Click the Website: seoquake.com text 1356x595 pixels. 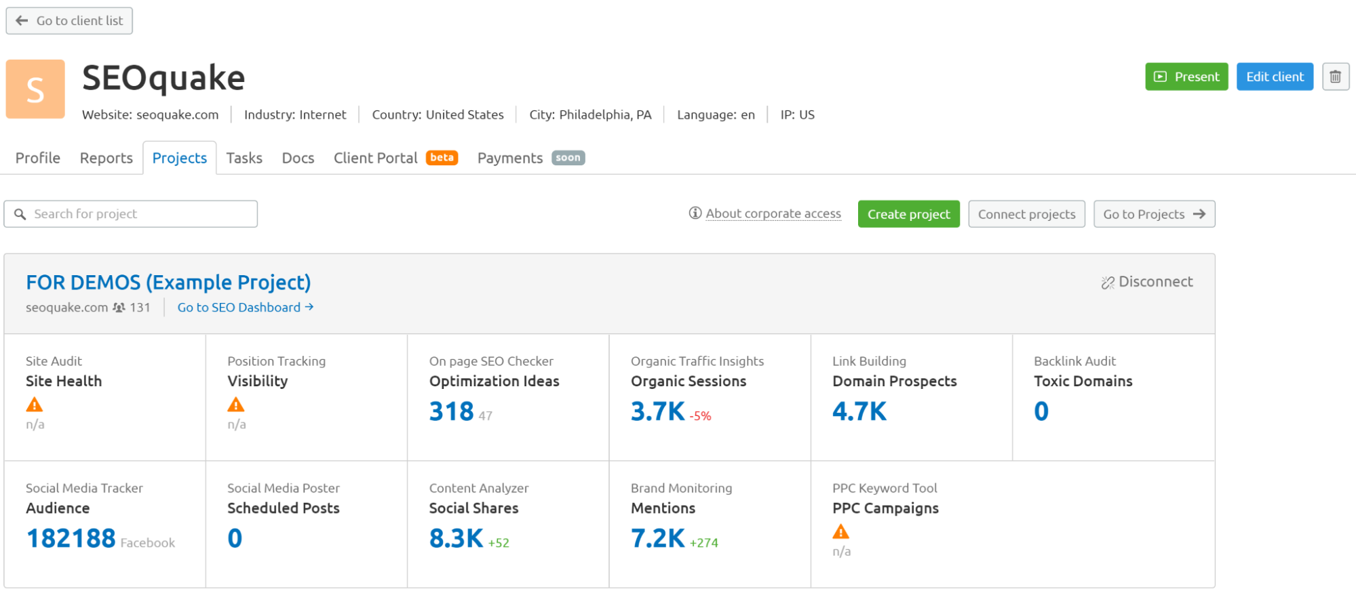tap(151, 115)
